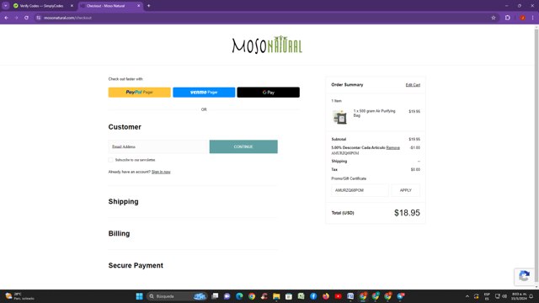Click the page vertical scrollbar
Image resolution: width=539 pixels, height=303 pixels.
point(536,155)
